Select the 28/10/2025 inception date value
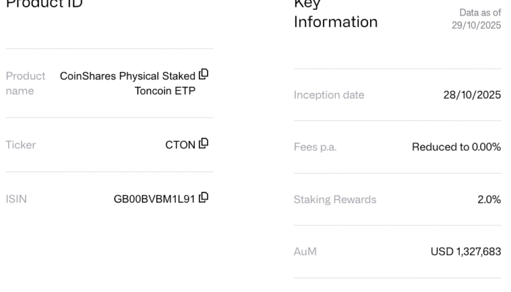Viewport: 511px width, 292px height. click(x=471, y=95)
